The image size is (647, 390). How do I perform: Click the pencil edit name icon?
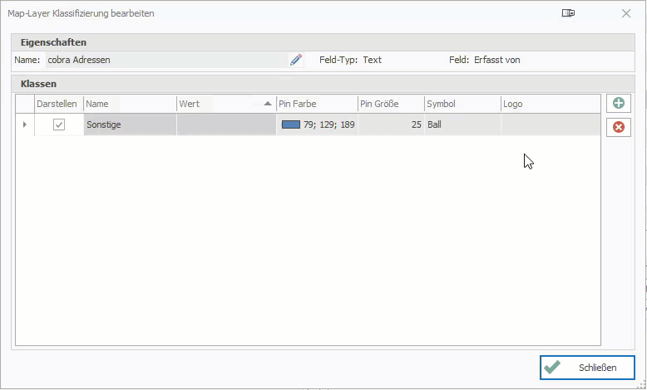295,60
